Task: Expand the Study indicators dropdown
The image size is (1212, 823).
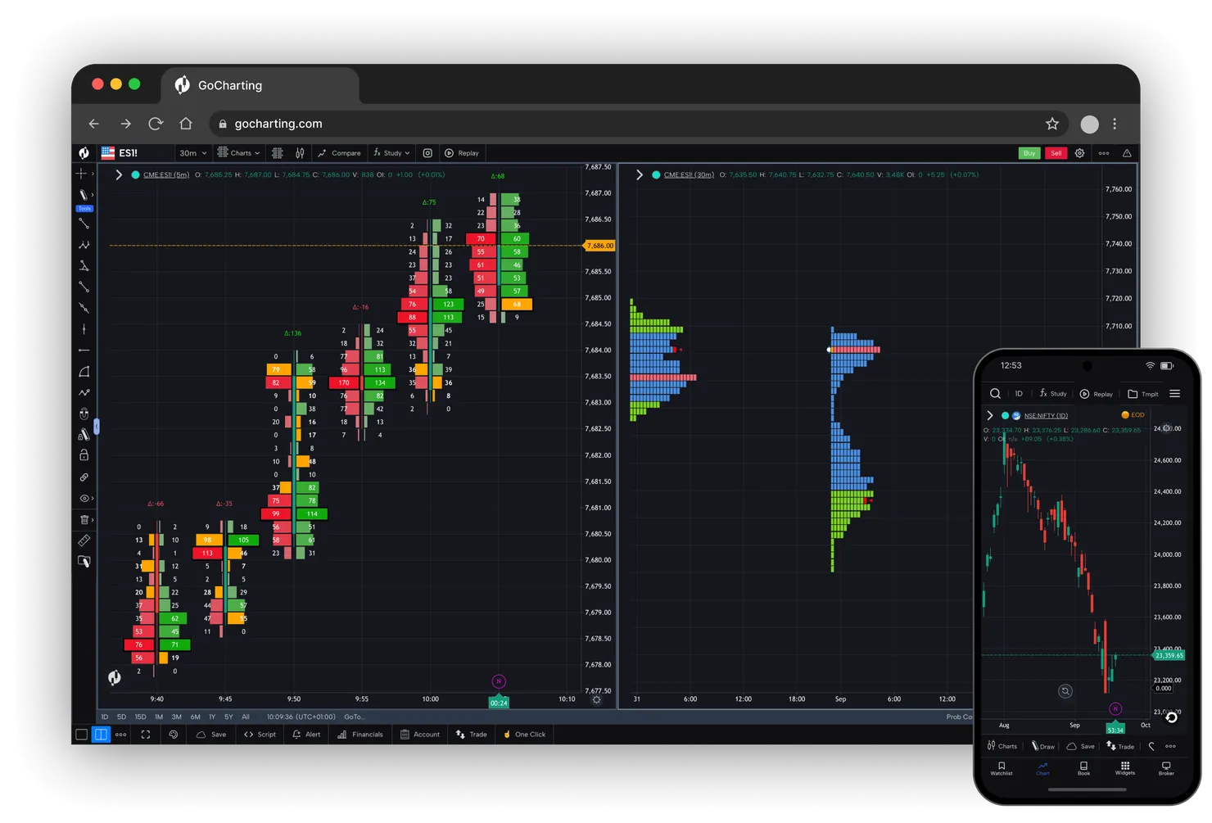Action: coord(391,153)
